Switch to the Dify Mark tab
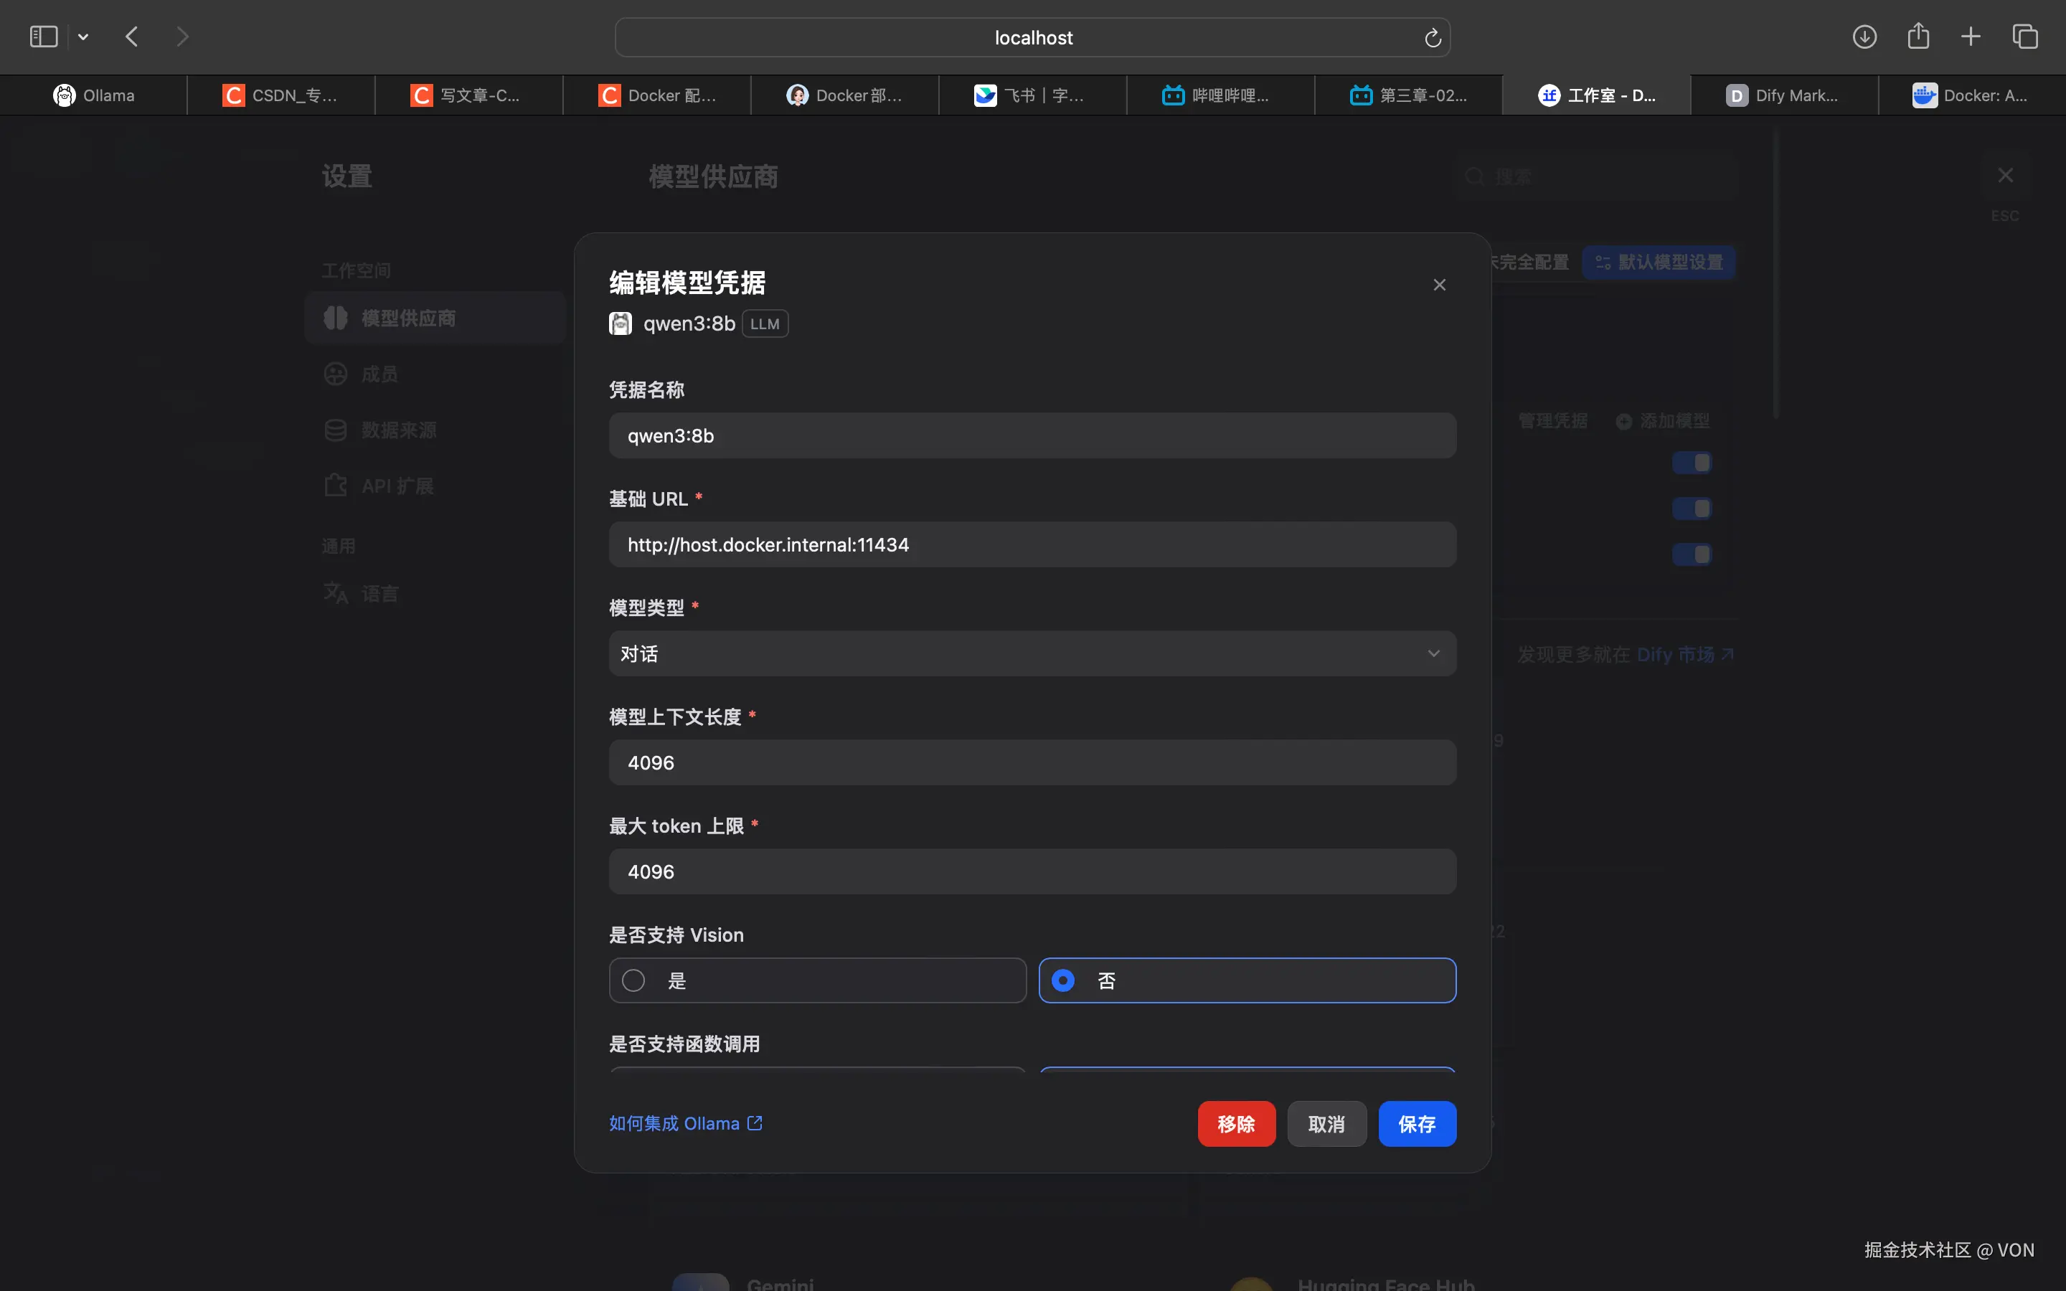Image resolution: width=2066 pixels, height=1291 pixels. point(1783,95)
